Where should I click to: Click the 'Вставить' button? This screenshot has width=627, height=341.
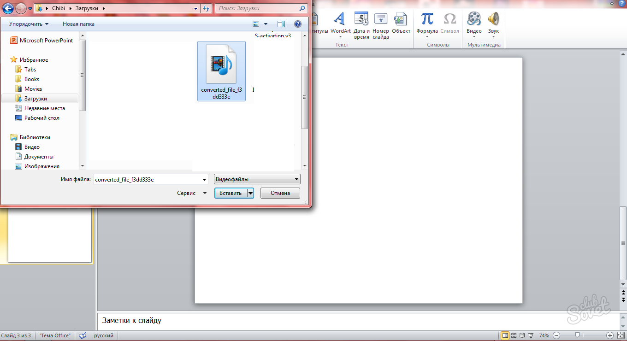(x=231, y=193)
